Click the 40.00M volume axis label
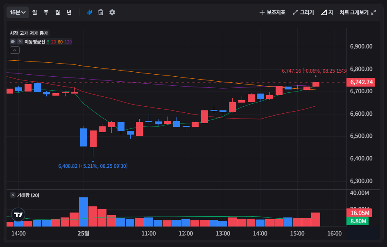387x247 pixels. point(360,193)
